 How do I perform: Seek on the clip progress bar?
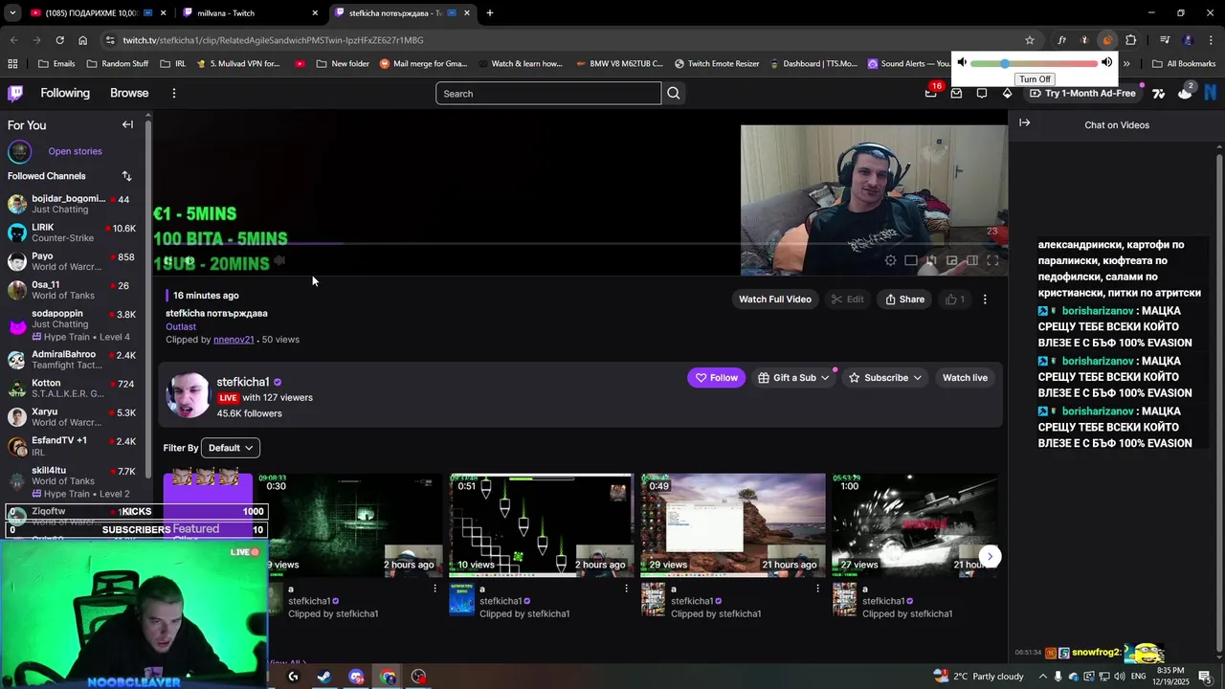(579, 243)
